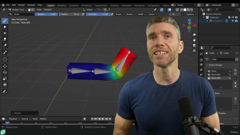Image resolution: width=240 pixels, height=135 pixels.
Task: Open the Options dropdown
Action: click(191, 14)
